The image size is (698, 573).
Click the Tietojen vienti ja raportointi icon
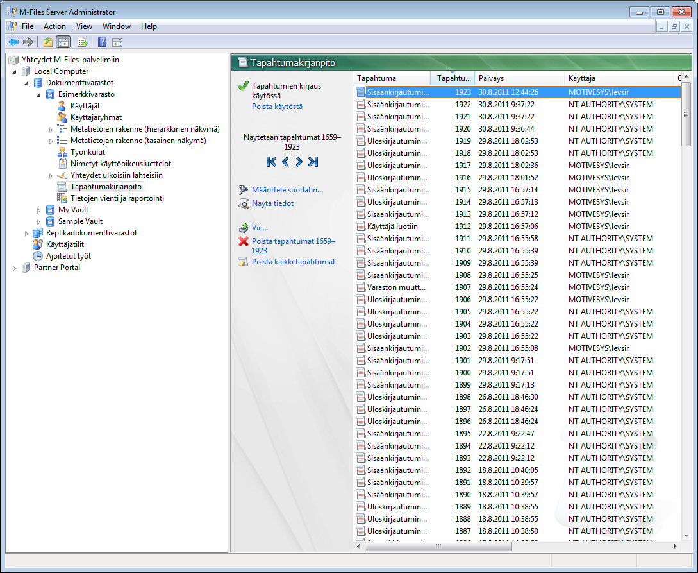tap(62, 198)
